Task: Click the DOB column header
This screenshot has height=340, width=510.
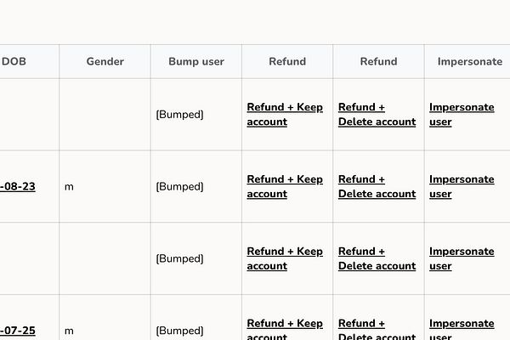Action: (14, 61)
